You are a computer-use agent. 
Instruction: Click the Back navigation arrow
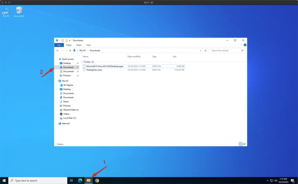tap(58, 50)
